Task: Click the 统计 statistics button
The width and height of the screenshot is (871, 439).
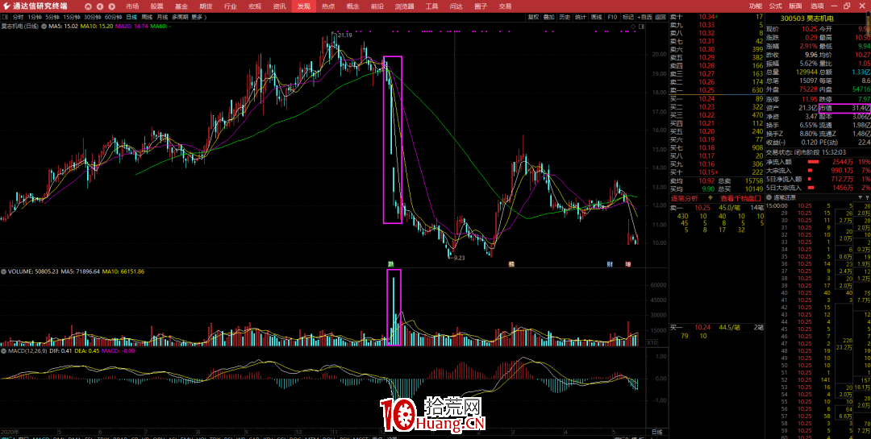Action: point(581,17)
